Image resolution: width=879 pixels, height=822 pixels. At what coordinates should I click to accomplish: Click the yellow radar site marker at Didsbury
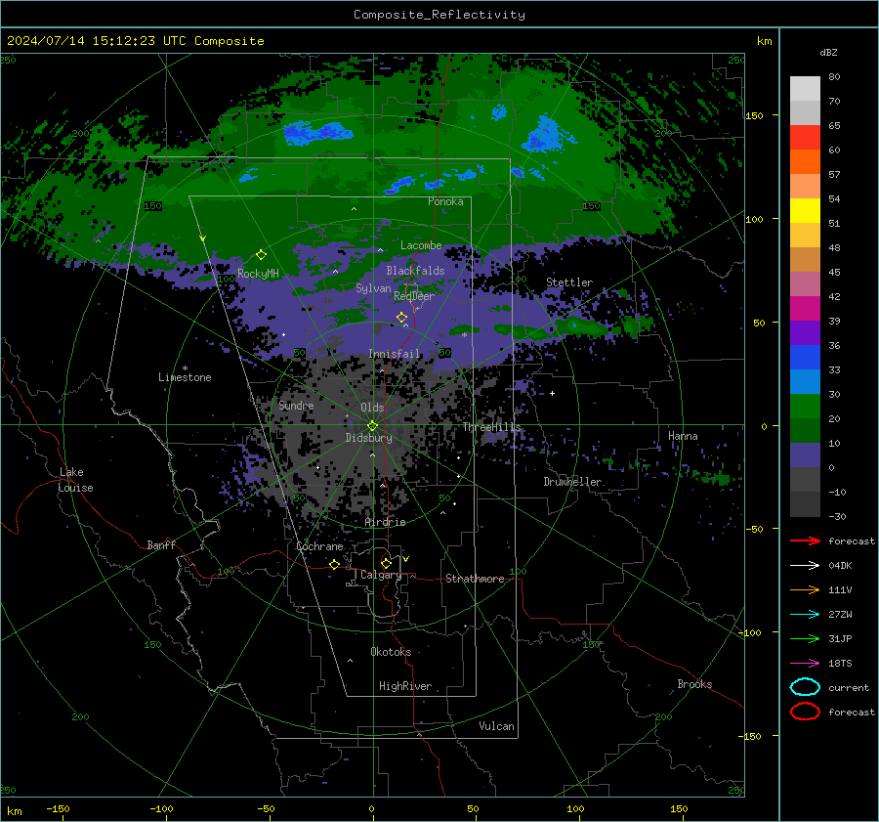373,425
